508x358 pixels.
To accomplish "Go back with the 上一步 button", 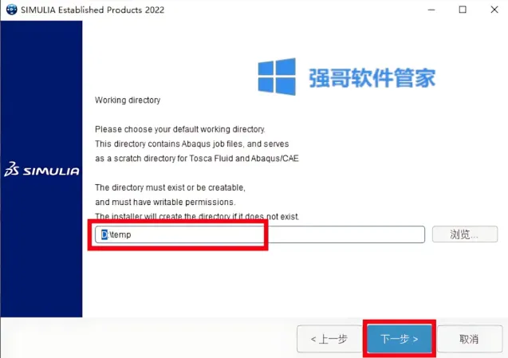I will (x=329, y=339).
